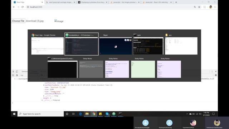Open the DevTools console settings gear

tap(216, 75)
